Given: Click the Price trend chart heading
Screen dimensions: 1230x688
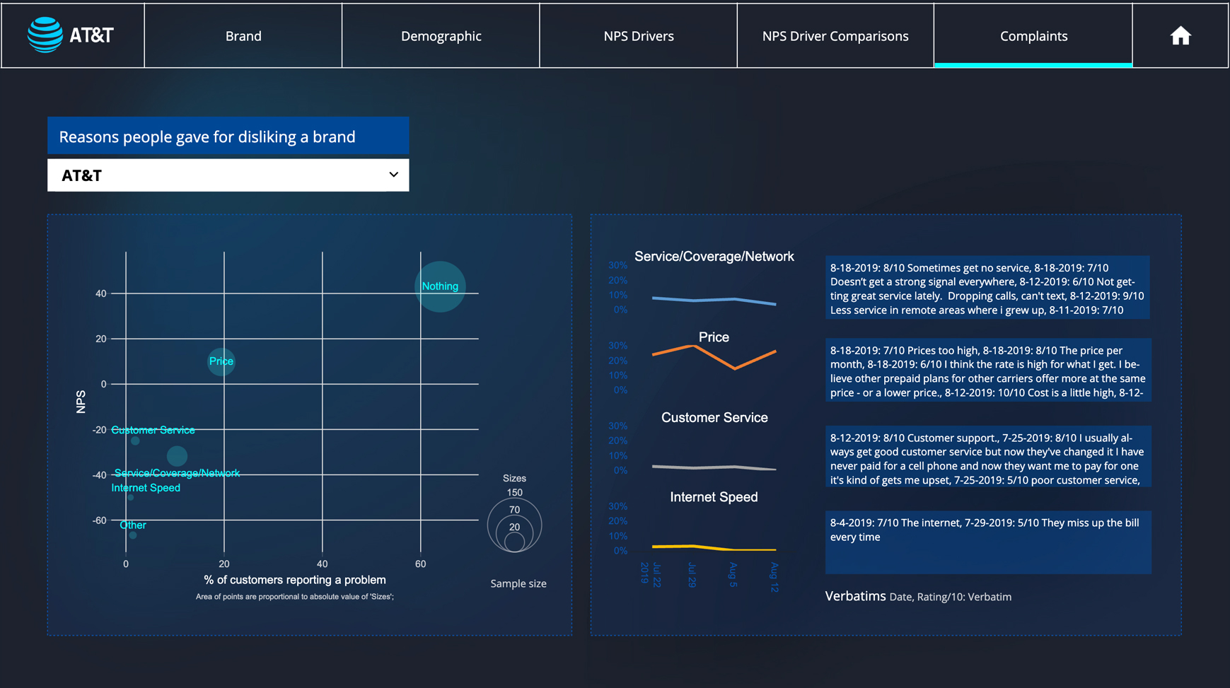Looking at the screenshot, I should (x=714, y=337).
